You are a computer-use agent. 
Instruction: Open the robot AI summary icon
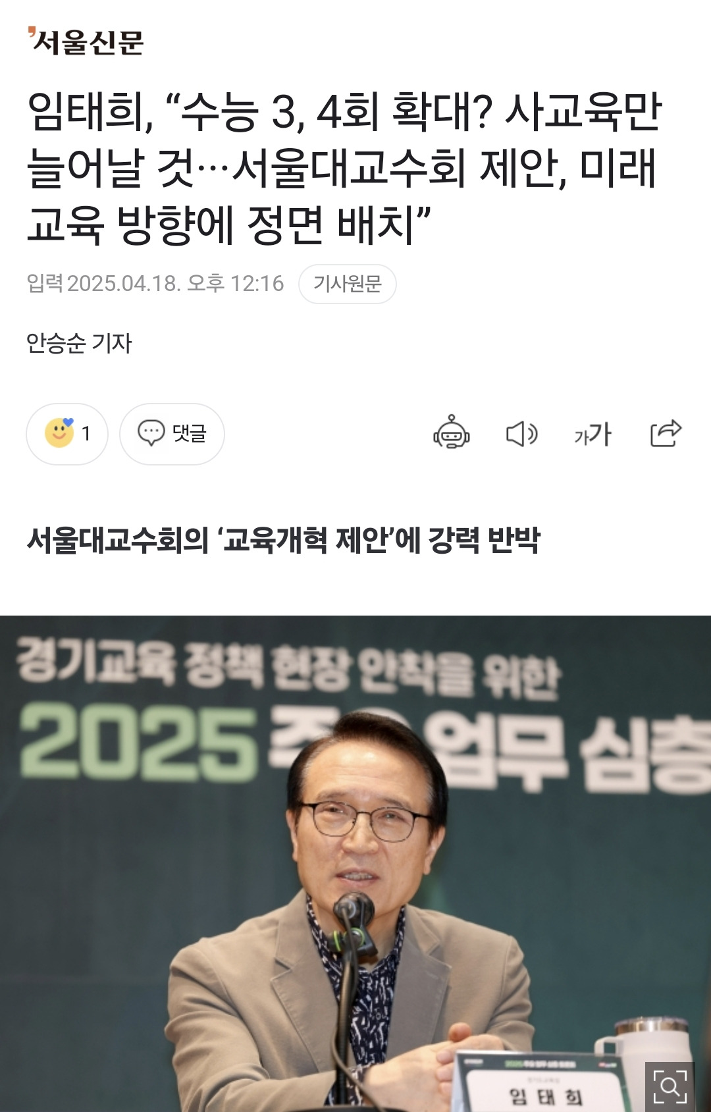(x=452, y=432)
